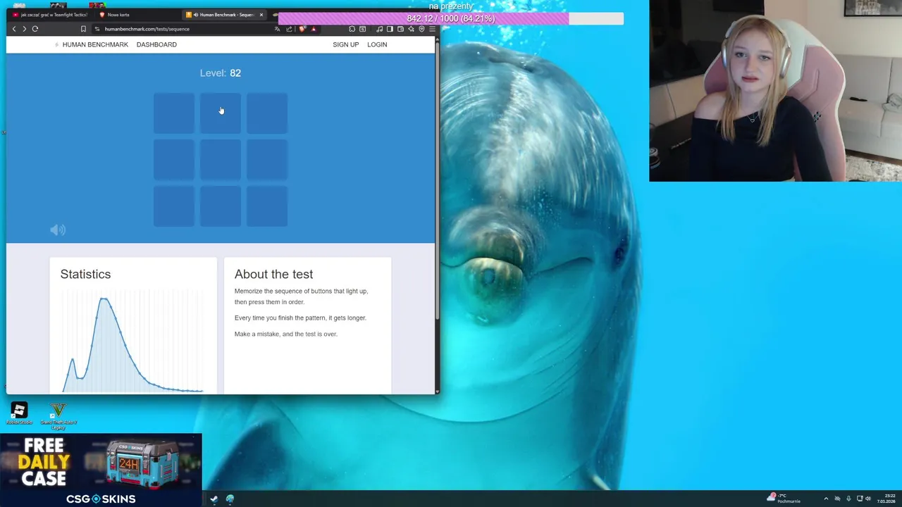Open the media playlist music note icon
Image resolution: width=902 pixels, height=507 pixels.
380,29
